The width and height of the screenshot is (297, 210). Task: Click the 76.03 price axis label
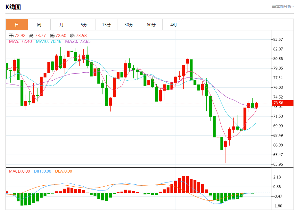tap(278, 87)
